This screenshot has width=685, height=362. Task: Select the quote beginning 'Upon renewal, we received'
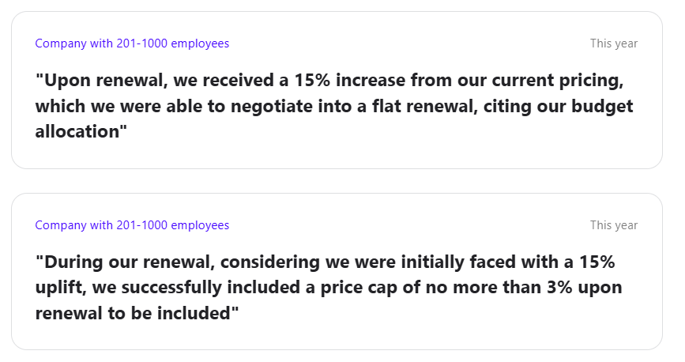[x=334, y=106]
